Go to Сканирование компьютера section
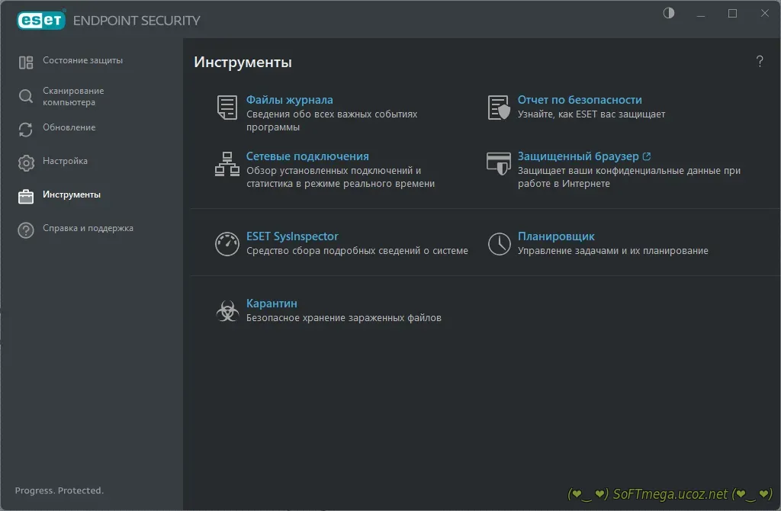781x511 pixels. click(x=73, y=96)
